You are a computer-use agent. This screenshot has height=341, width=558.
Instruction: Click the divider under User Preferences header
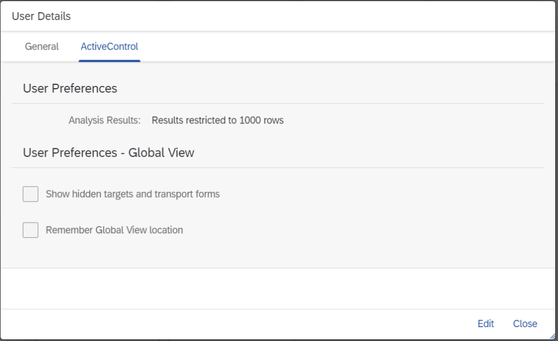(x=278, y=103)
